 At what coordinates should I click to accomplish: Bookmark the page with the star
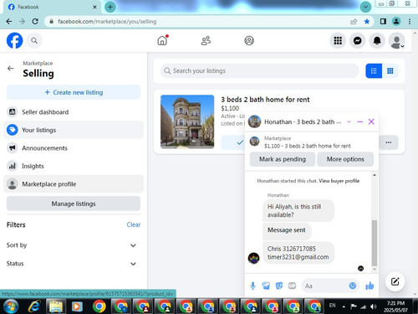[367, 22]
